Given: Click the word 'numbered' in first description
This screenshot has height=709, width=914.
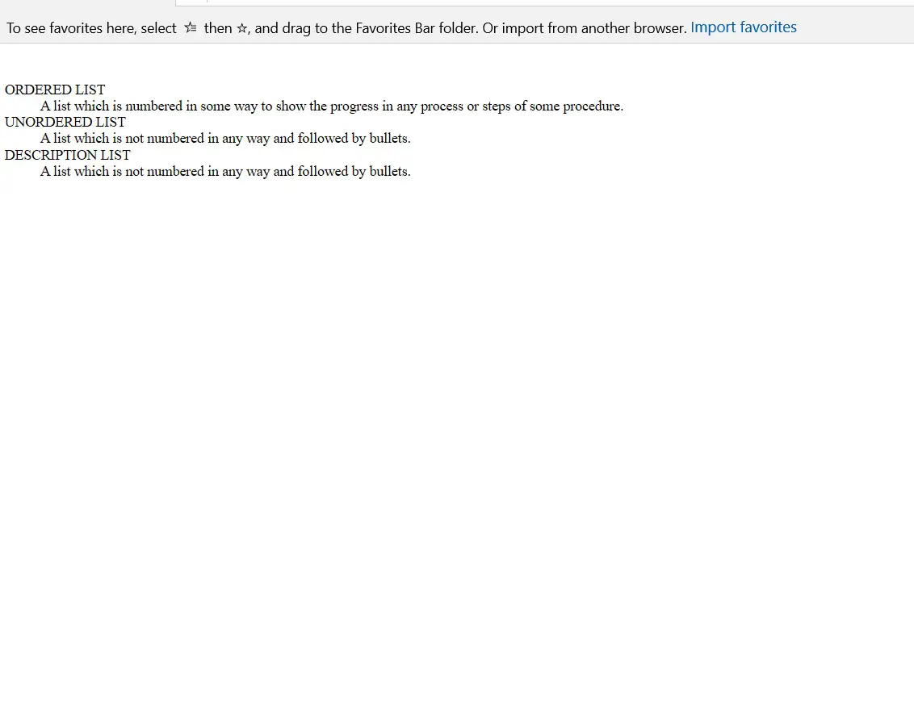Looking at the screenshot, I should [x=154, y=106].
